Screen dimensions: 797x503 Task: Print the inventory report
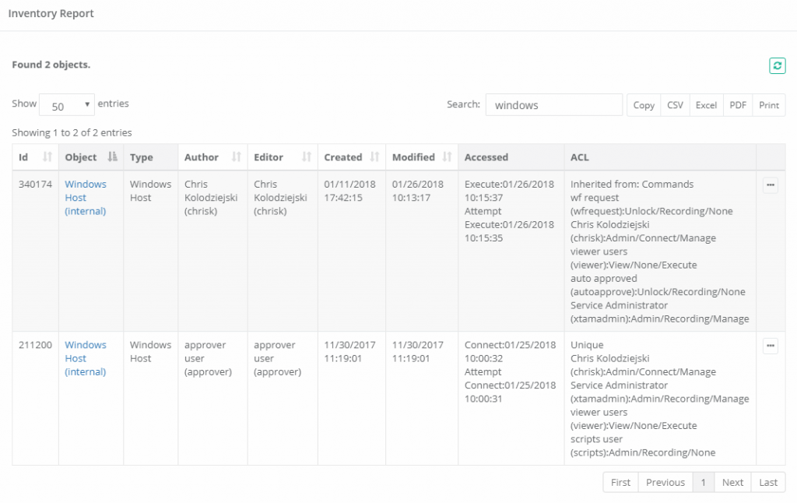click(769, 105)
